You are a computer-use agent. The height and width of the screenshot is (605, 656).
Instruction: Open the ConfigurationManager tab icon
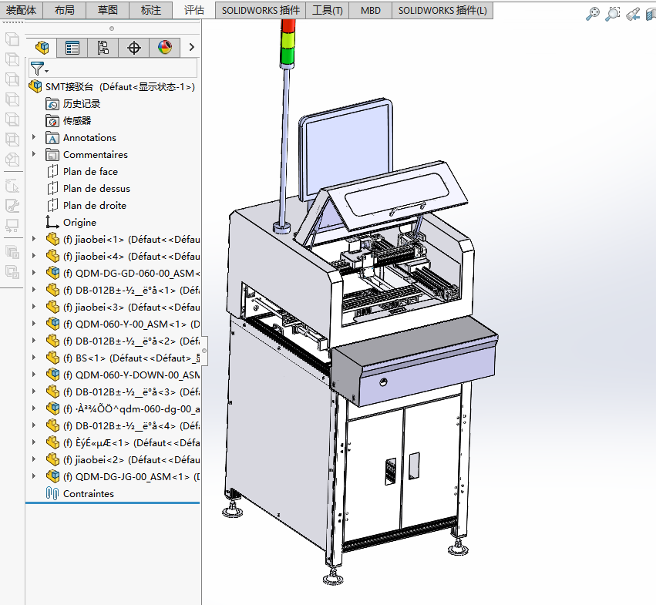[x=103, y=48]
